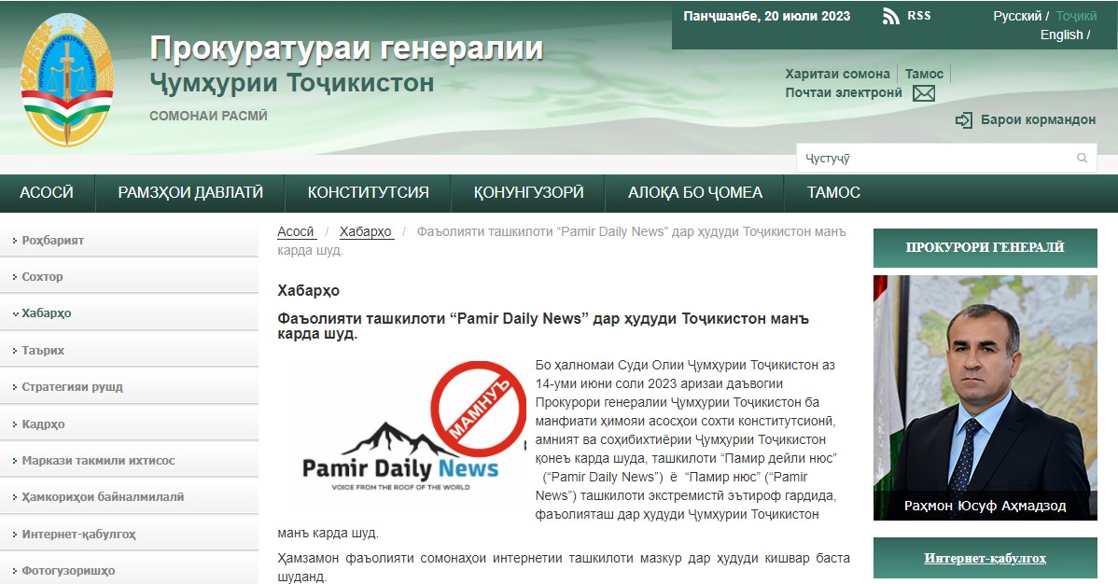1118x584 pixels.
Task: Go to Асосӣ breadcrumb link
Action: [296, 231]
